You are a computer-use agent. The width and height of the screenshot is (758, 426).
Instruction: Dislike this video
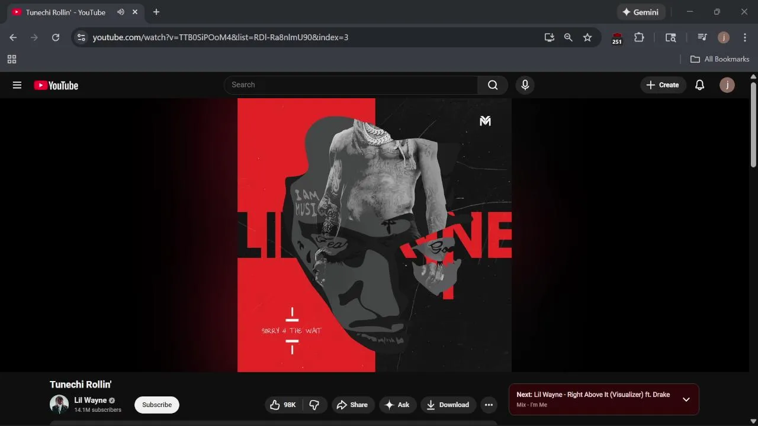[314, 405]
